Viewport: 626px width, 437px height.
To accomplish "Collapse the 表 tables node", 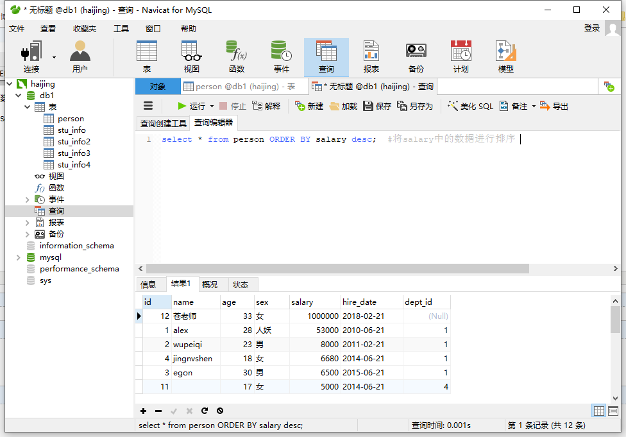I will pyautogui.click(x=27, y=107).
